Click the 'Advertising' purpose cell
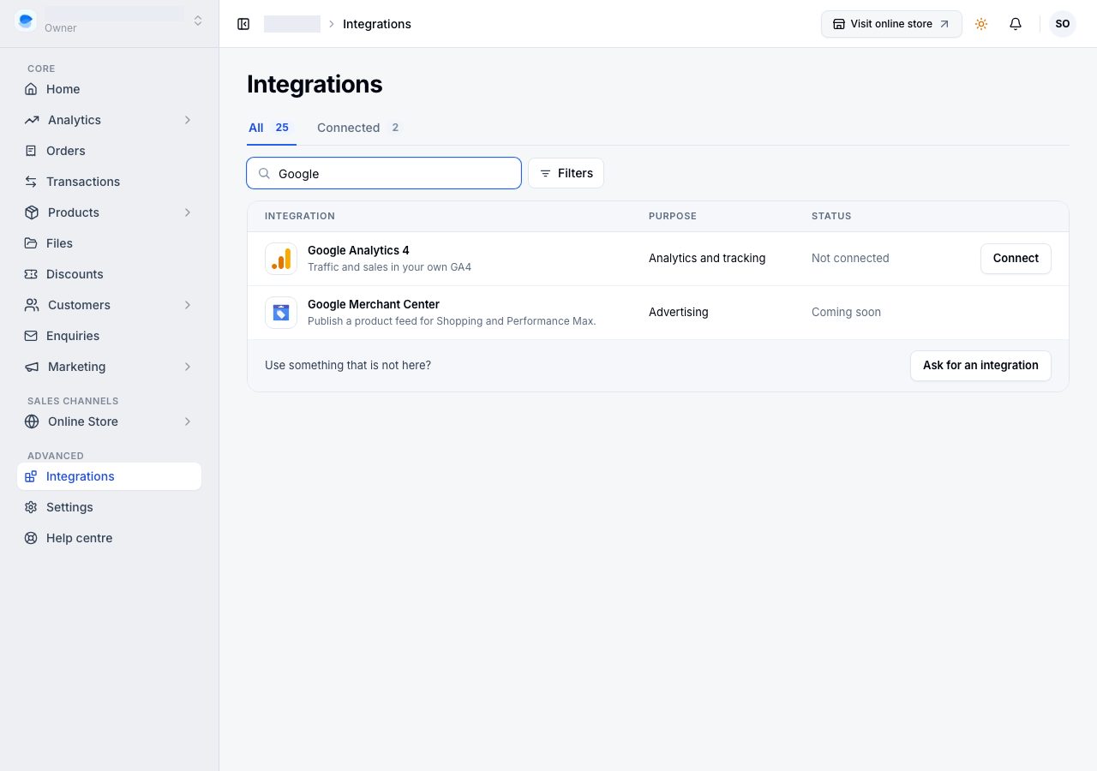 [x=679, y=312]
